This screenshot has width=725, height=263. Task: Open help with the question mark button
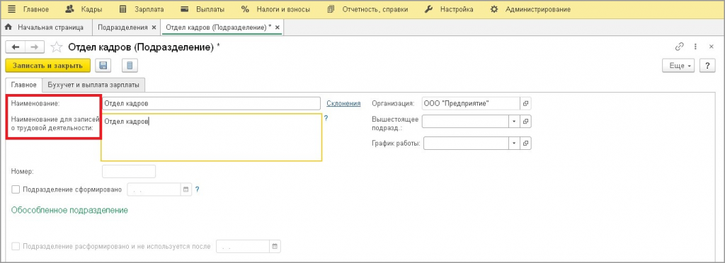click(x=707, y=66)
